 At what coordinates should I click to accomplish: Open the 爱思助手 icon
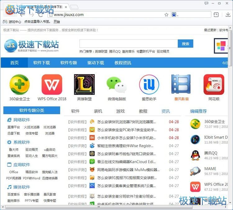[149, 84]
